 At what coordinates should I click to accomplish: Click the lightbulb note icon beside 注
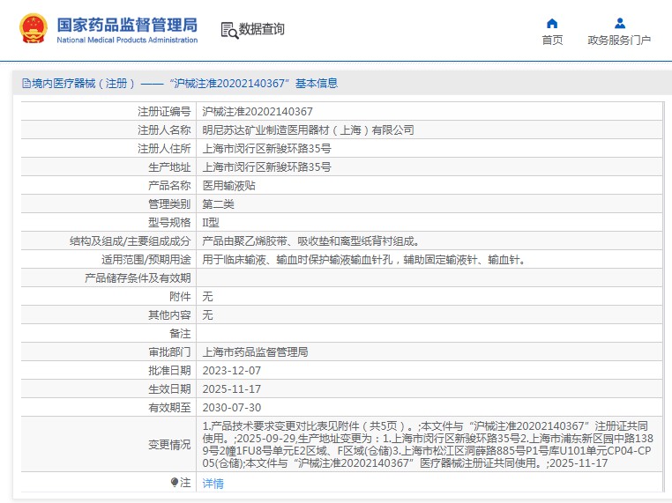pyautogui.click(x=174, y=483)
